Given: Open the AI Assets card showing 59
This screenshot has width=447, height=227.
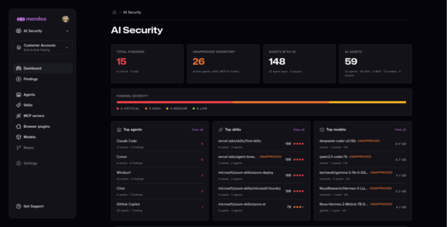Looking at the screenshot, I should pos(375,64).
